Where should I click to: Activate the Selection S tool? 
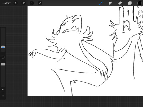[x=32, y=3]
